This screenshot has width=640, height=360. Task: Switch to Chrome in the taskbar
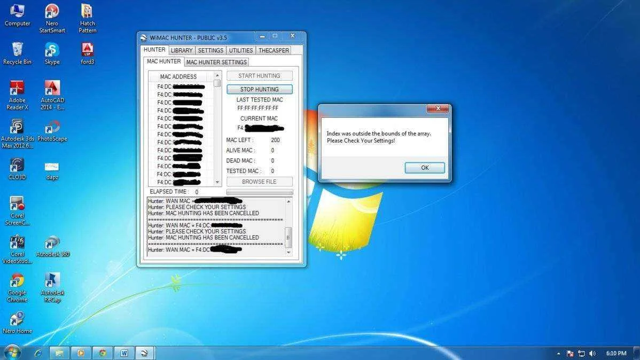103,353
